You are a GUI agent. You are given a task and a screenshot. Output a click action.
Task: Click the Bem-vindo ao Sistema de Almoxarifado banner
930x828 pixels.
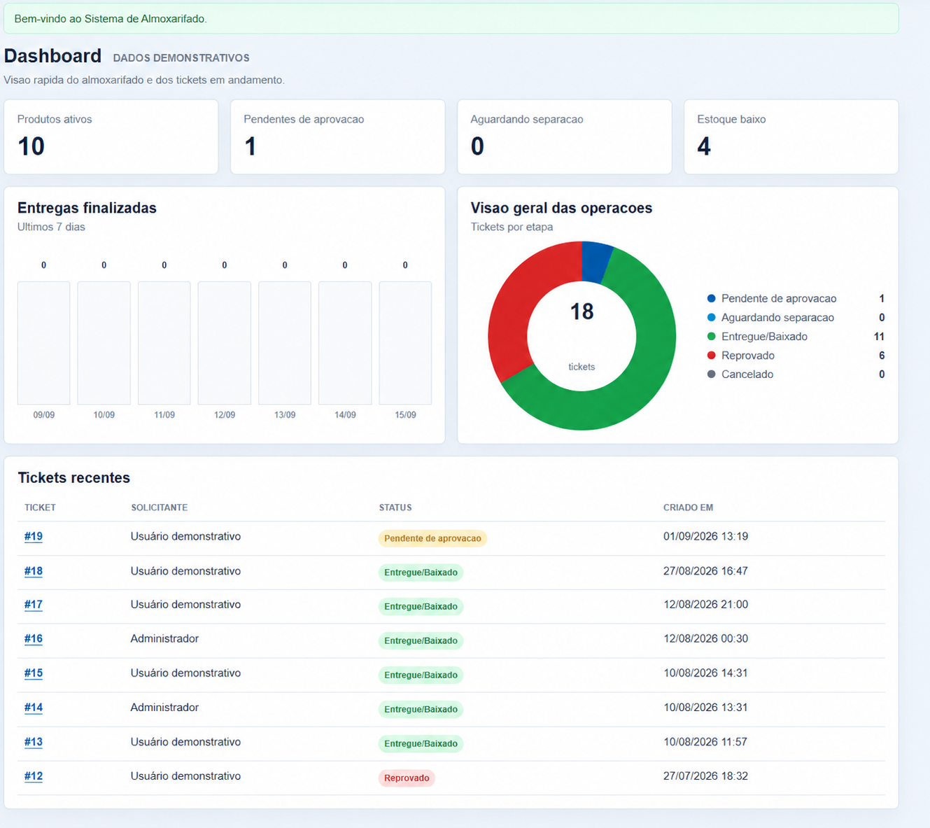pos(451,19)
